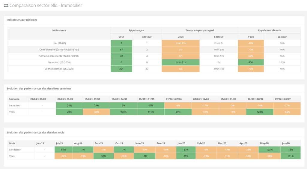Click 'Secteur' subheader under Temps moyen par appel
The image size is (307, 169).
tap(219, 37)
